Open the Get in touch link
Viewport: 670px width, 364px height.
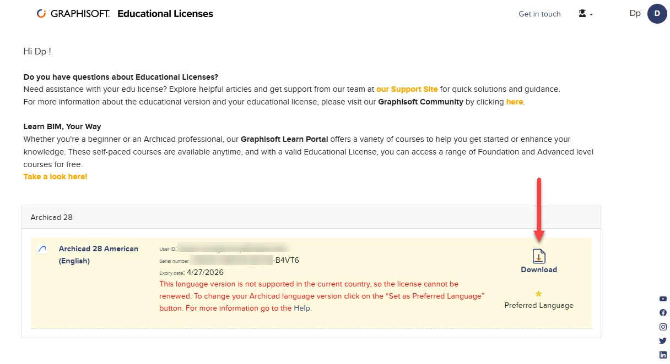[x=539, y=14]
